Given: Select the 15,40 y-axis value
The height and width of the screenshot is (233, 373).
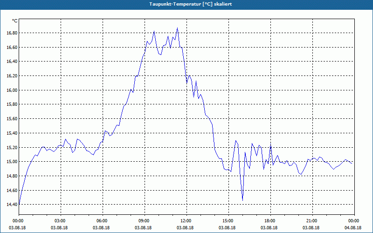Looking at the screenshot, I should [x=12, y=133].
